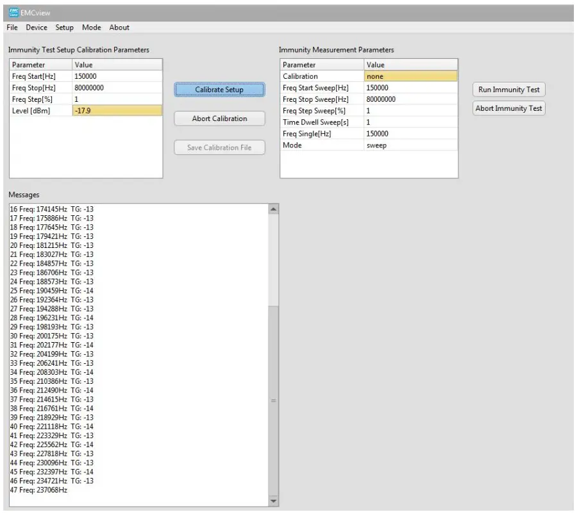Select the Freq Stop Sweep[Hz] value cell
The image size is (579, 517).
410,99
